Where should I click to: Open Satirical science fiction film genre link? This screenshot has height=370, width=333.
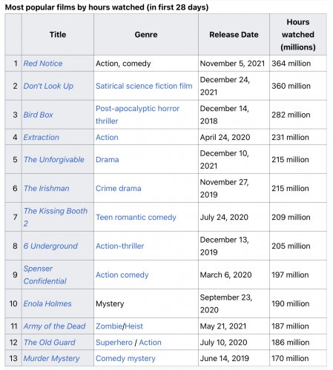(x=144, y=86)
